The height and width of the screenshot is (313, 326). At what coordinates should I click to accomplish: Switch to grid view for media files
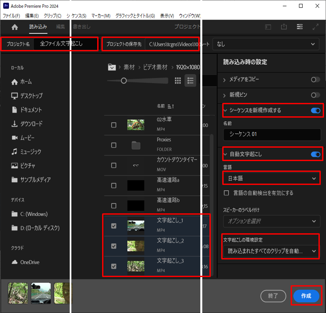(x=178, y=81)
